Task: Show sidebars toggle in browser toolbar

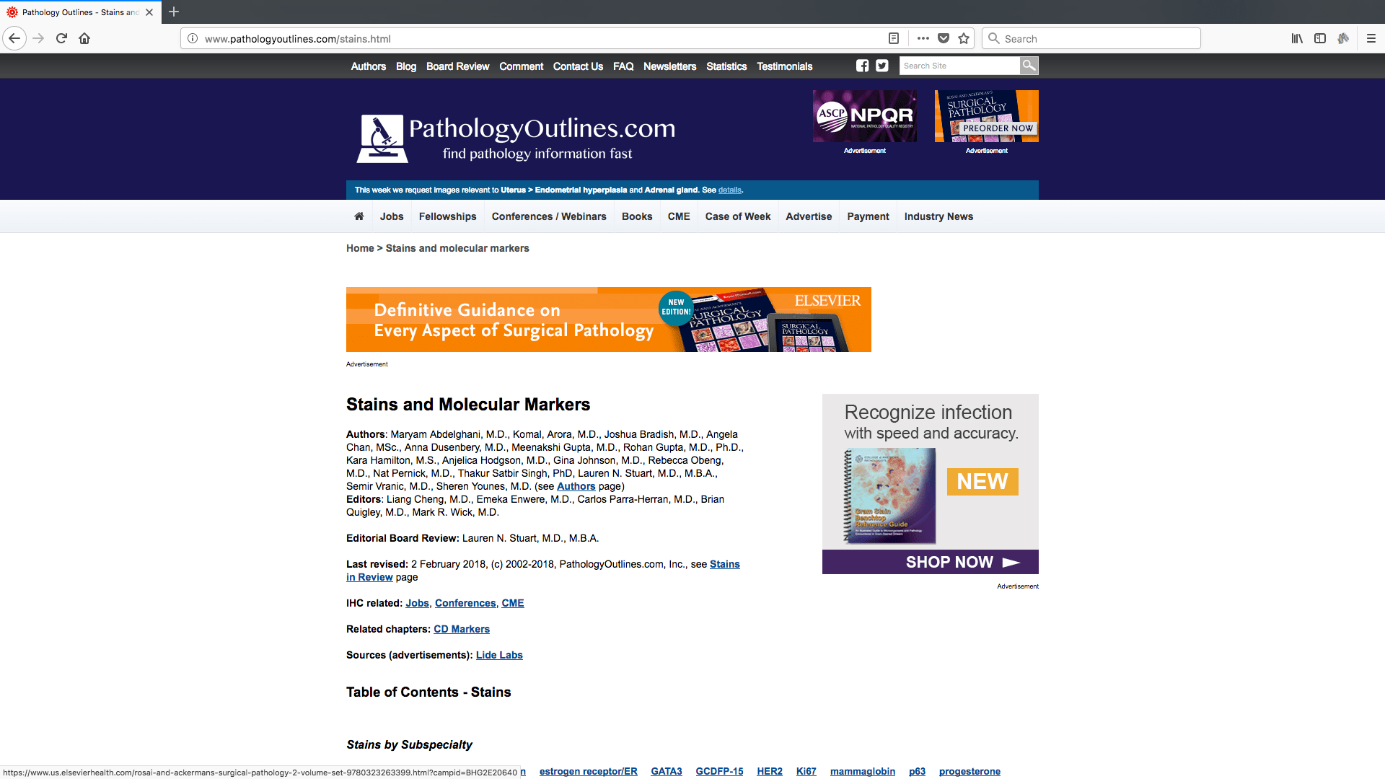Action: (x=1319, y=39)
